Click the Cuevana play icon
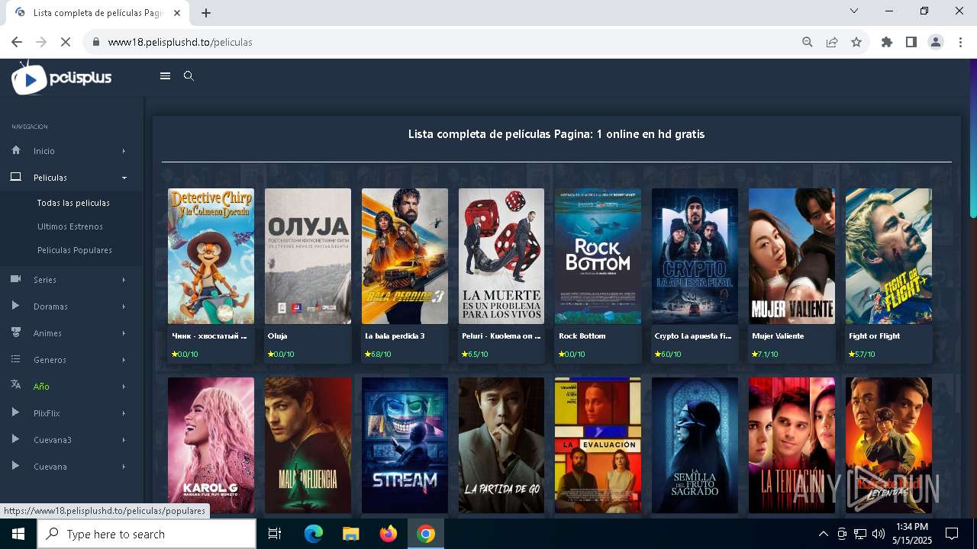 coord(16,466)
